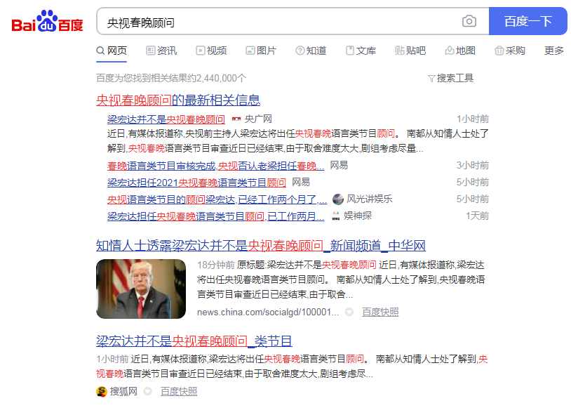Switch to the 视频 tab
The height and width of the screenshot is (408, 571).
(211, 51)
